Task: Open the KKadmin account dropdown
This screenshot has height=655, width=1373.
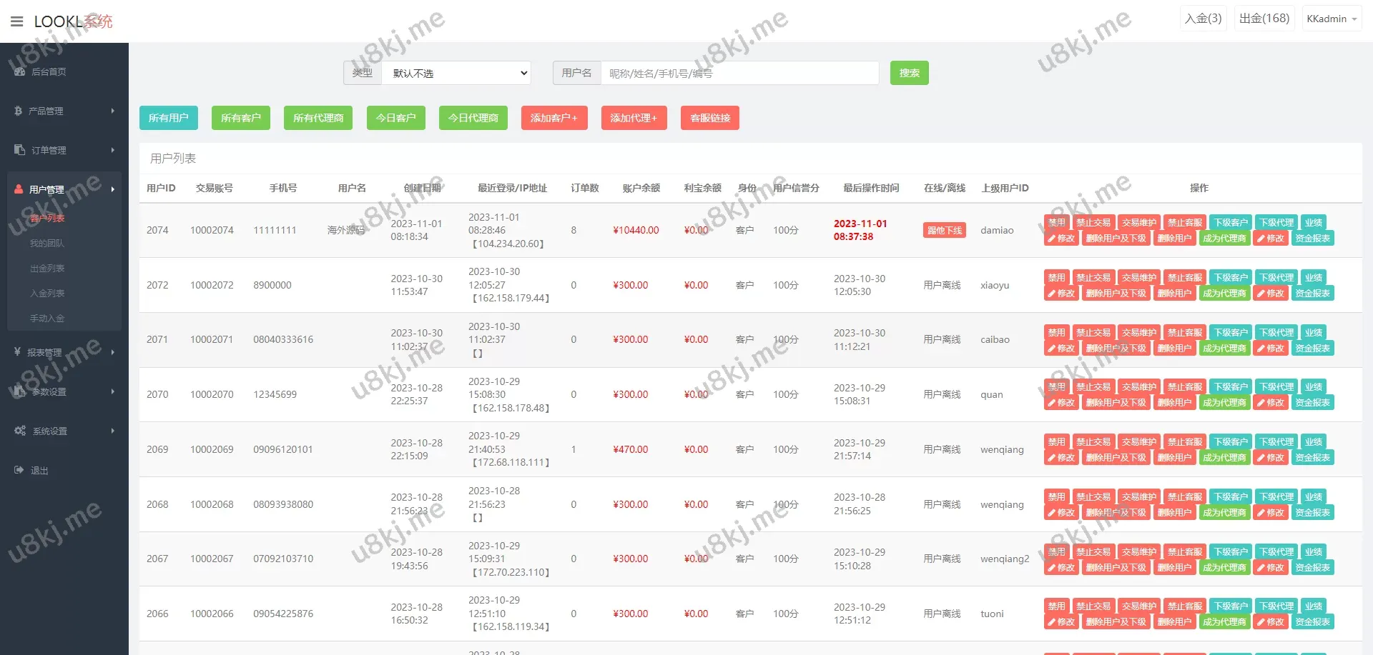Action: (1331, 19)
